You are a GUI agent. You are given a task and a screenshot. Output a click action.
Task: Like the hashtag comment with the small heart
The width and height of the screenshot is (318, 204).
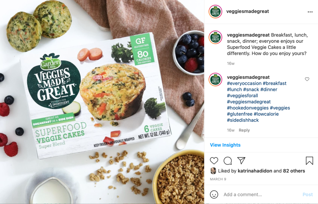[x=307, y=79]
